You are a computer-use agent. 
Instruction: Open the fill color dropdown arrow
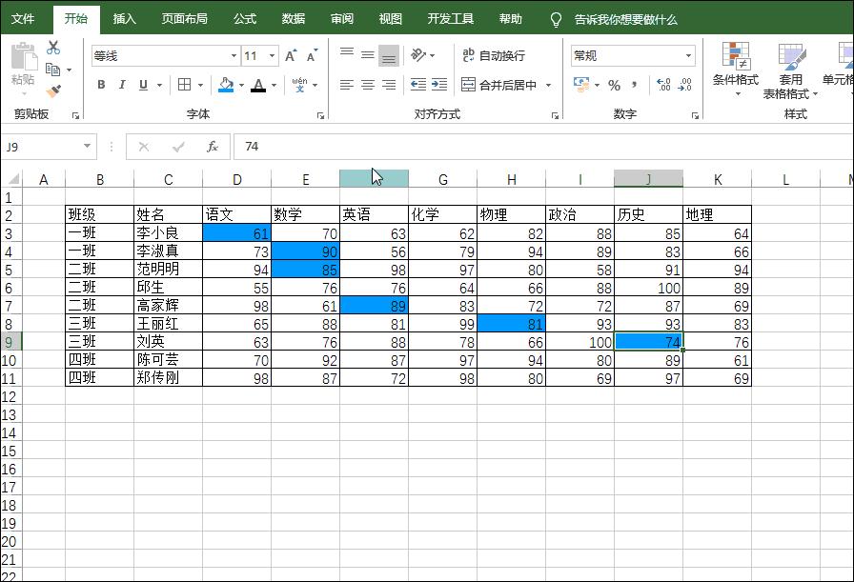(x=240, y=85)
